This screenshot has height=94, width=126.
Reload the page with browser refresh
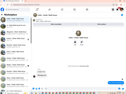tap(8, 5)
